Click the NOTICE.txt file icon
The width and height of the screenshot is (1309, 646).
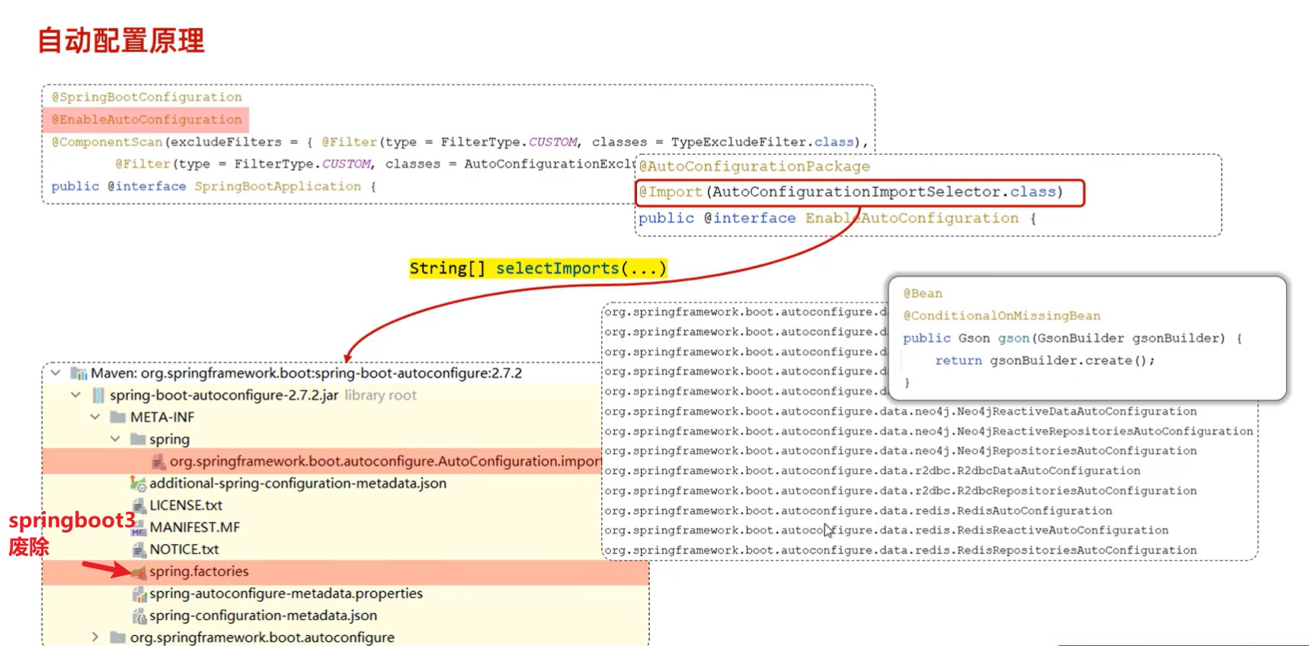pos(139,549)
